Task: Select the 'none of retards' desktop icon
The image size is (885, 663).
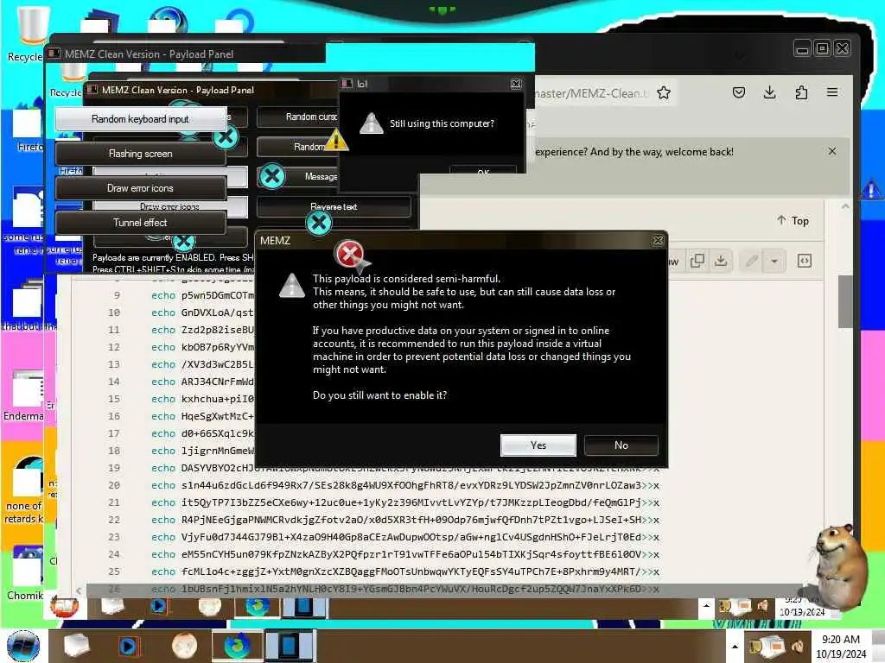Action: [x=23, y=489]
